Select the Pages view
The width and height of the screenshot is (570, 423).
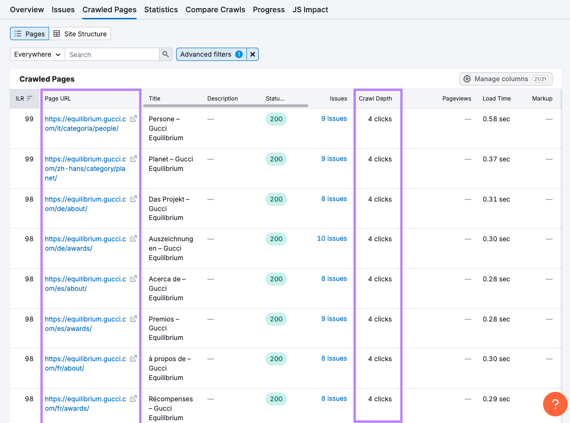point(29,34)
